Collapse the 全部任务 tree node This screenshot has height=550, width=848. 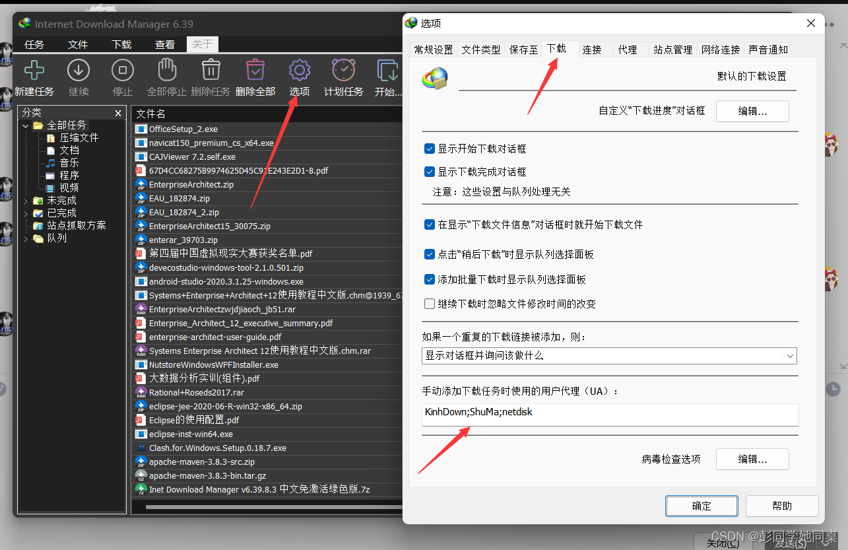click(x=26, y=125)
